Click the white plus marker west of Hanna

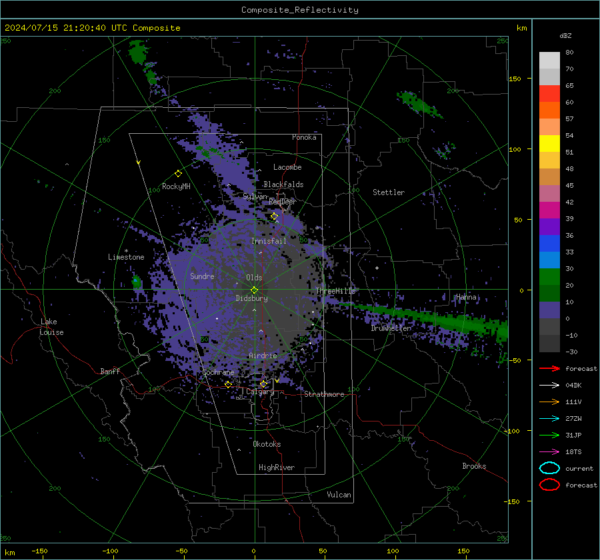click(x=377, y=268)
